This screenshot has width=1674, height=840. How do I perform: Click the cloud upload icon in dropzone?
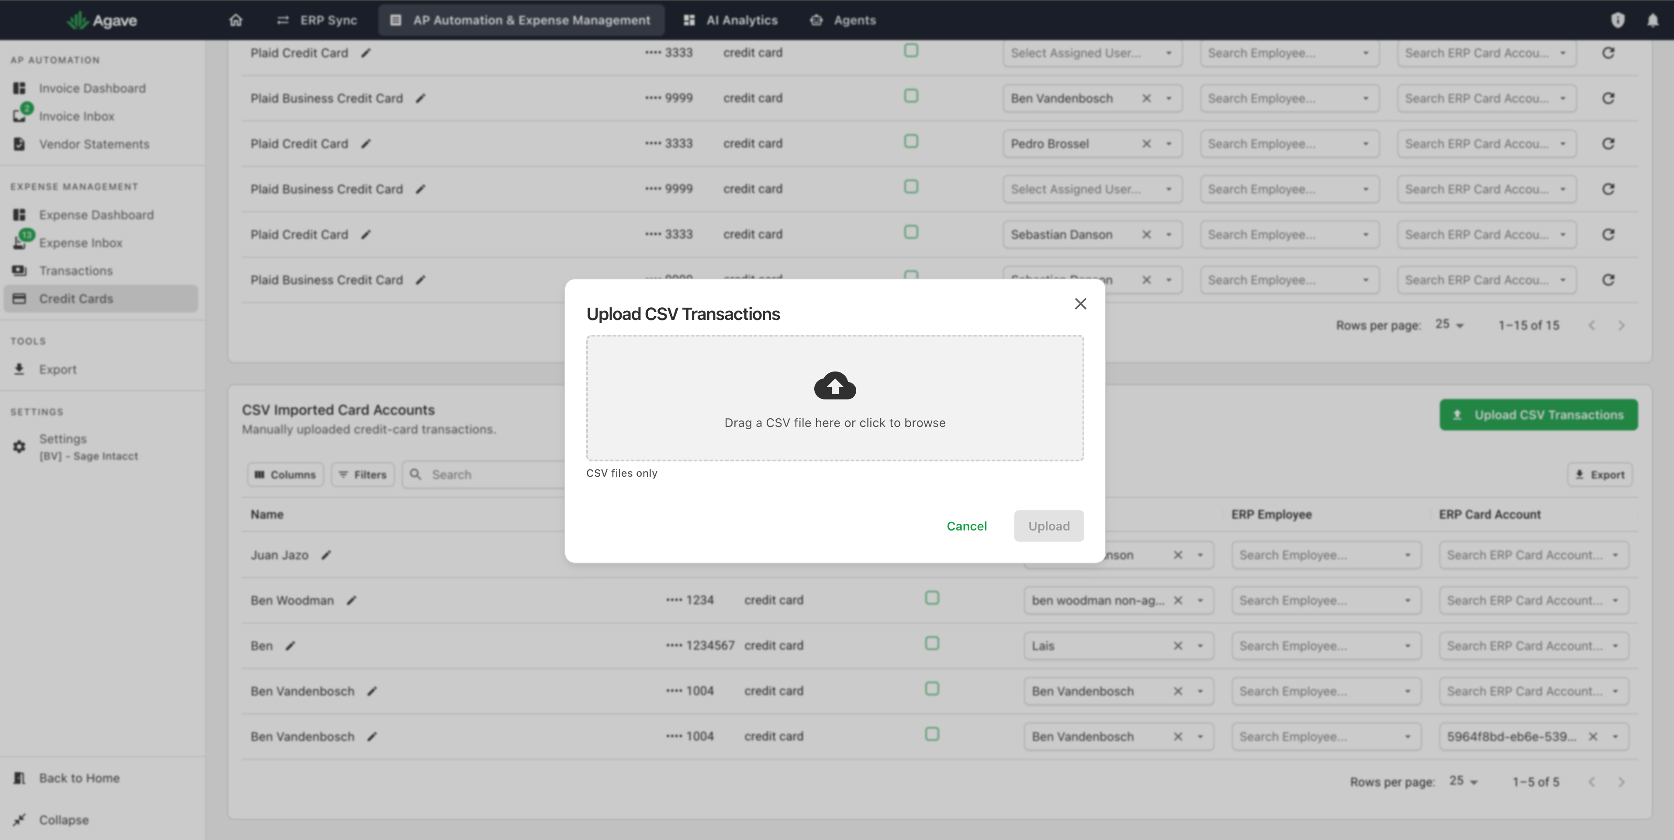click(835, 385)
